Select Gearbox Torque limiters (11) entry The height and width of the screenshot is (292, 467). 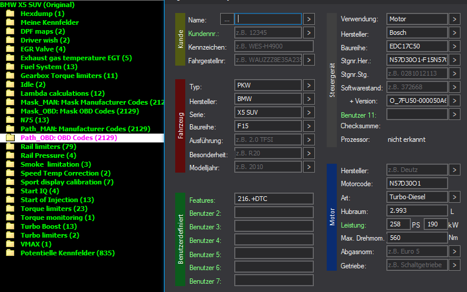click(69, 76)
